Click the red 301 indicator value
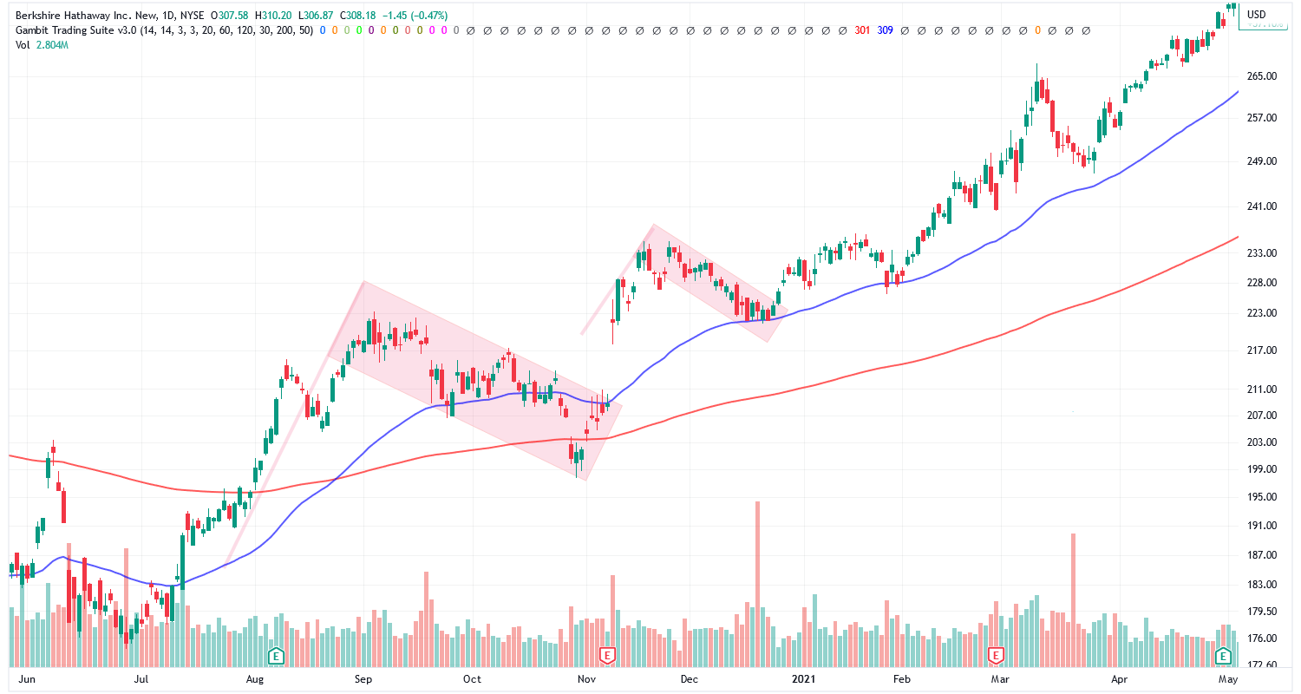Image resolution: width=1301 pixels, height=694 pixels. coord(862,29)
